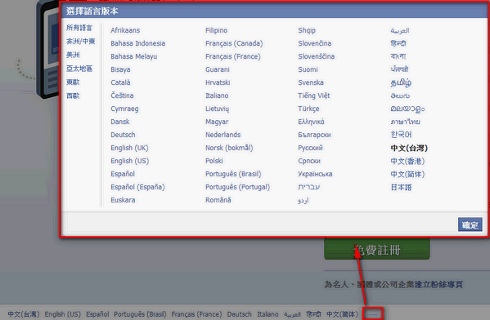490x320 pixels.
Task: Select the 美洲 region category
Action: 73,55
